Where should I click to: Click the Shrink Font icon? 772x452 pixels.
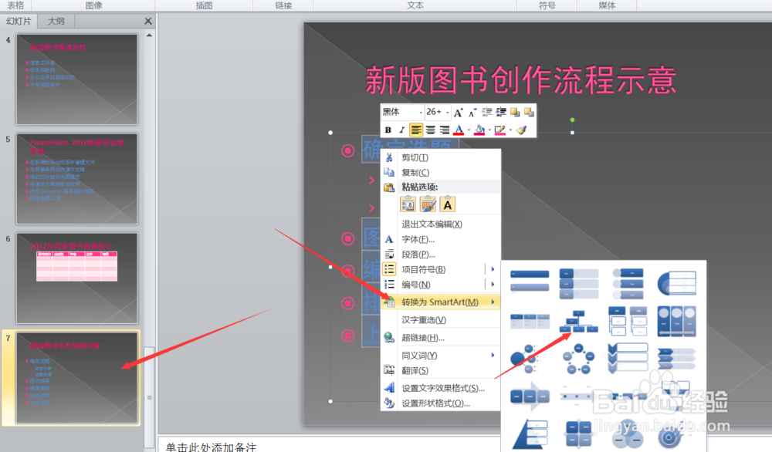point(471,112)
